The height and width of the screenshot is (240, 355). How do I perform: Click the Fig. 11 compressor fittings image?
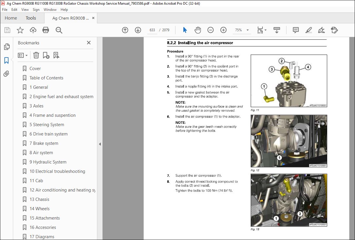click(x=289, y=81)
